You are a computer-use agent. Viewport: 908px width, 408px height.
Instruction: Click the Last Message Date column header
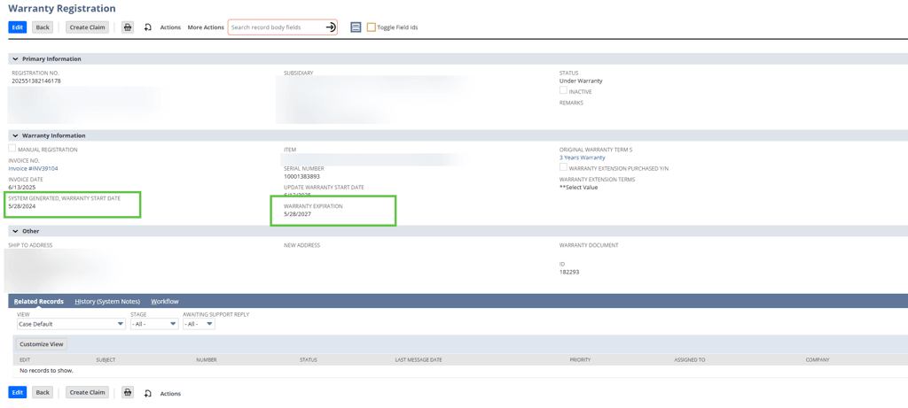(x=419, y=359)
